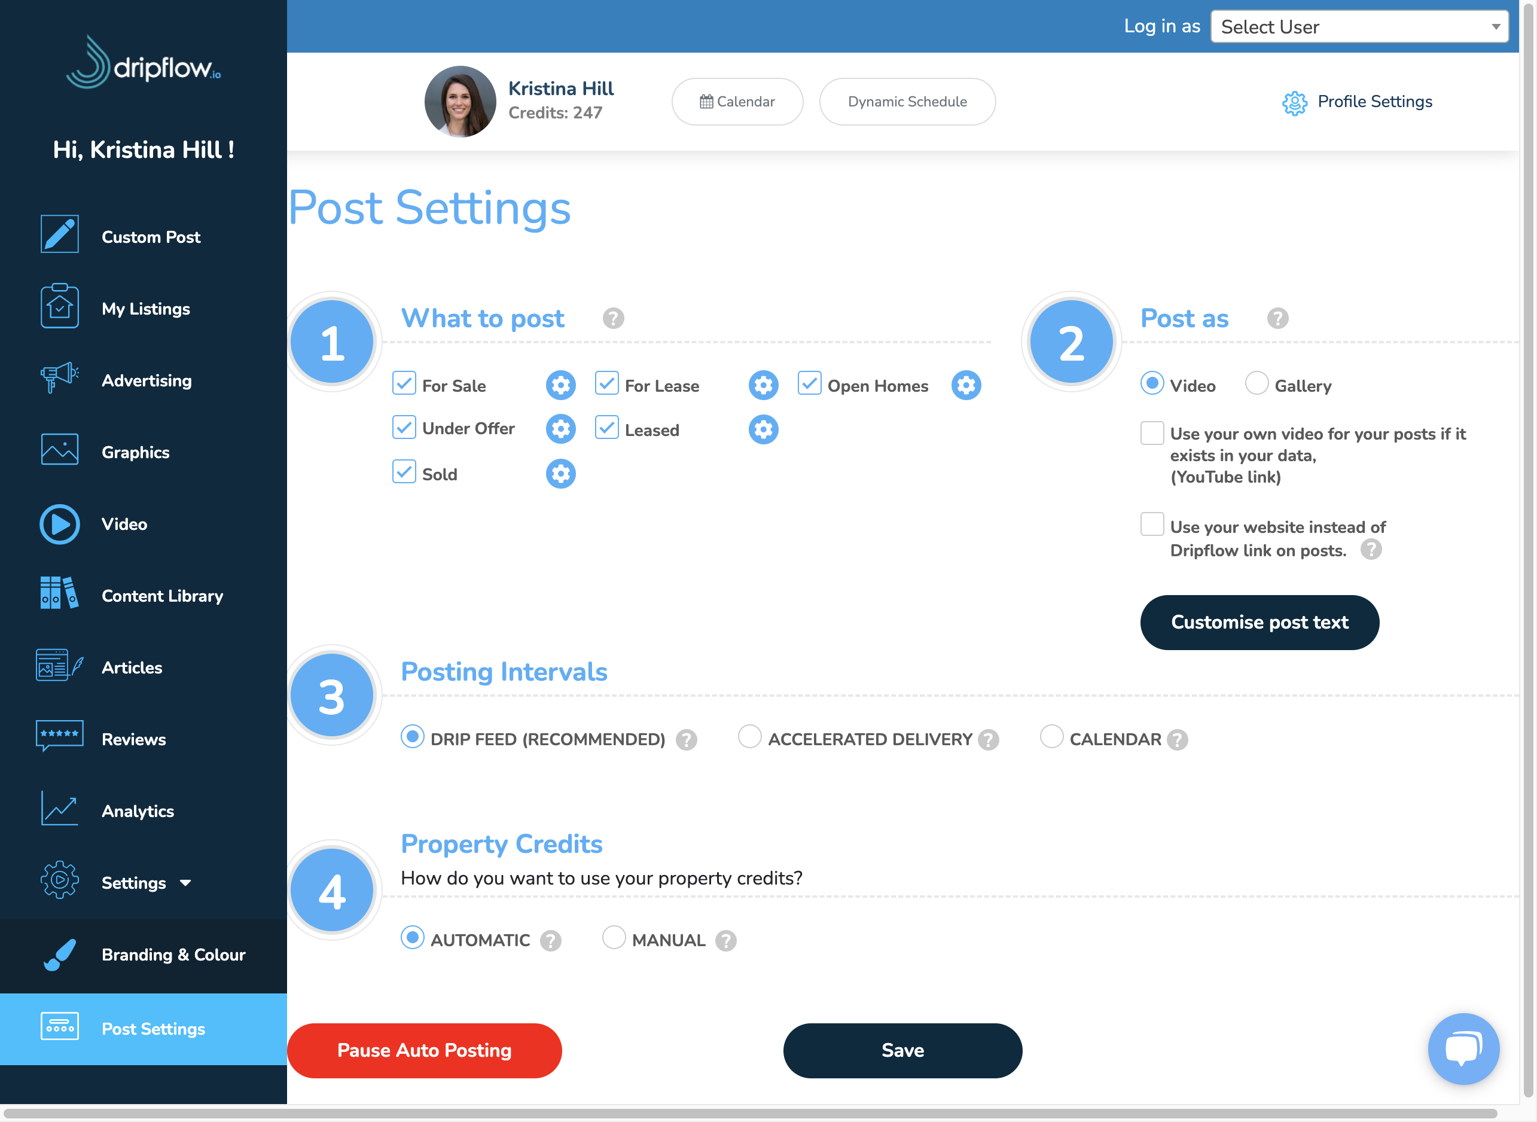Uncheck the For Sale checkbox
The width and height of the screenshot is (1537, 1122).
coord(404,383)
